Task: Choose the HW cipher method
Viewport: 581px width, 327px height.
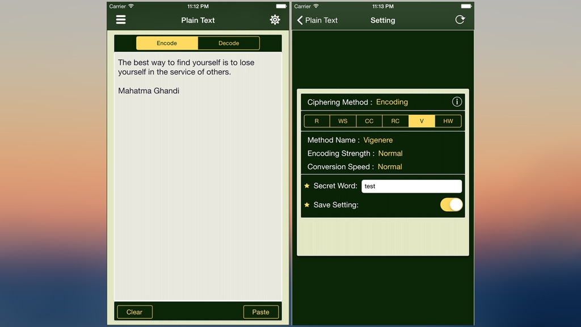Action: pos(448,121)
